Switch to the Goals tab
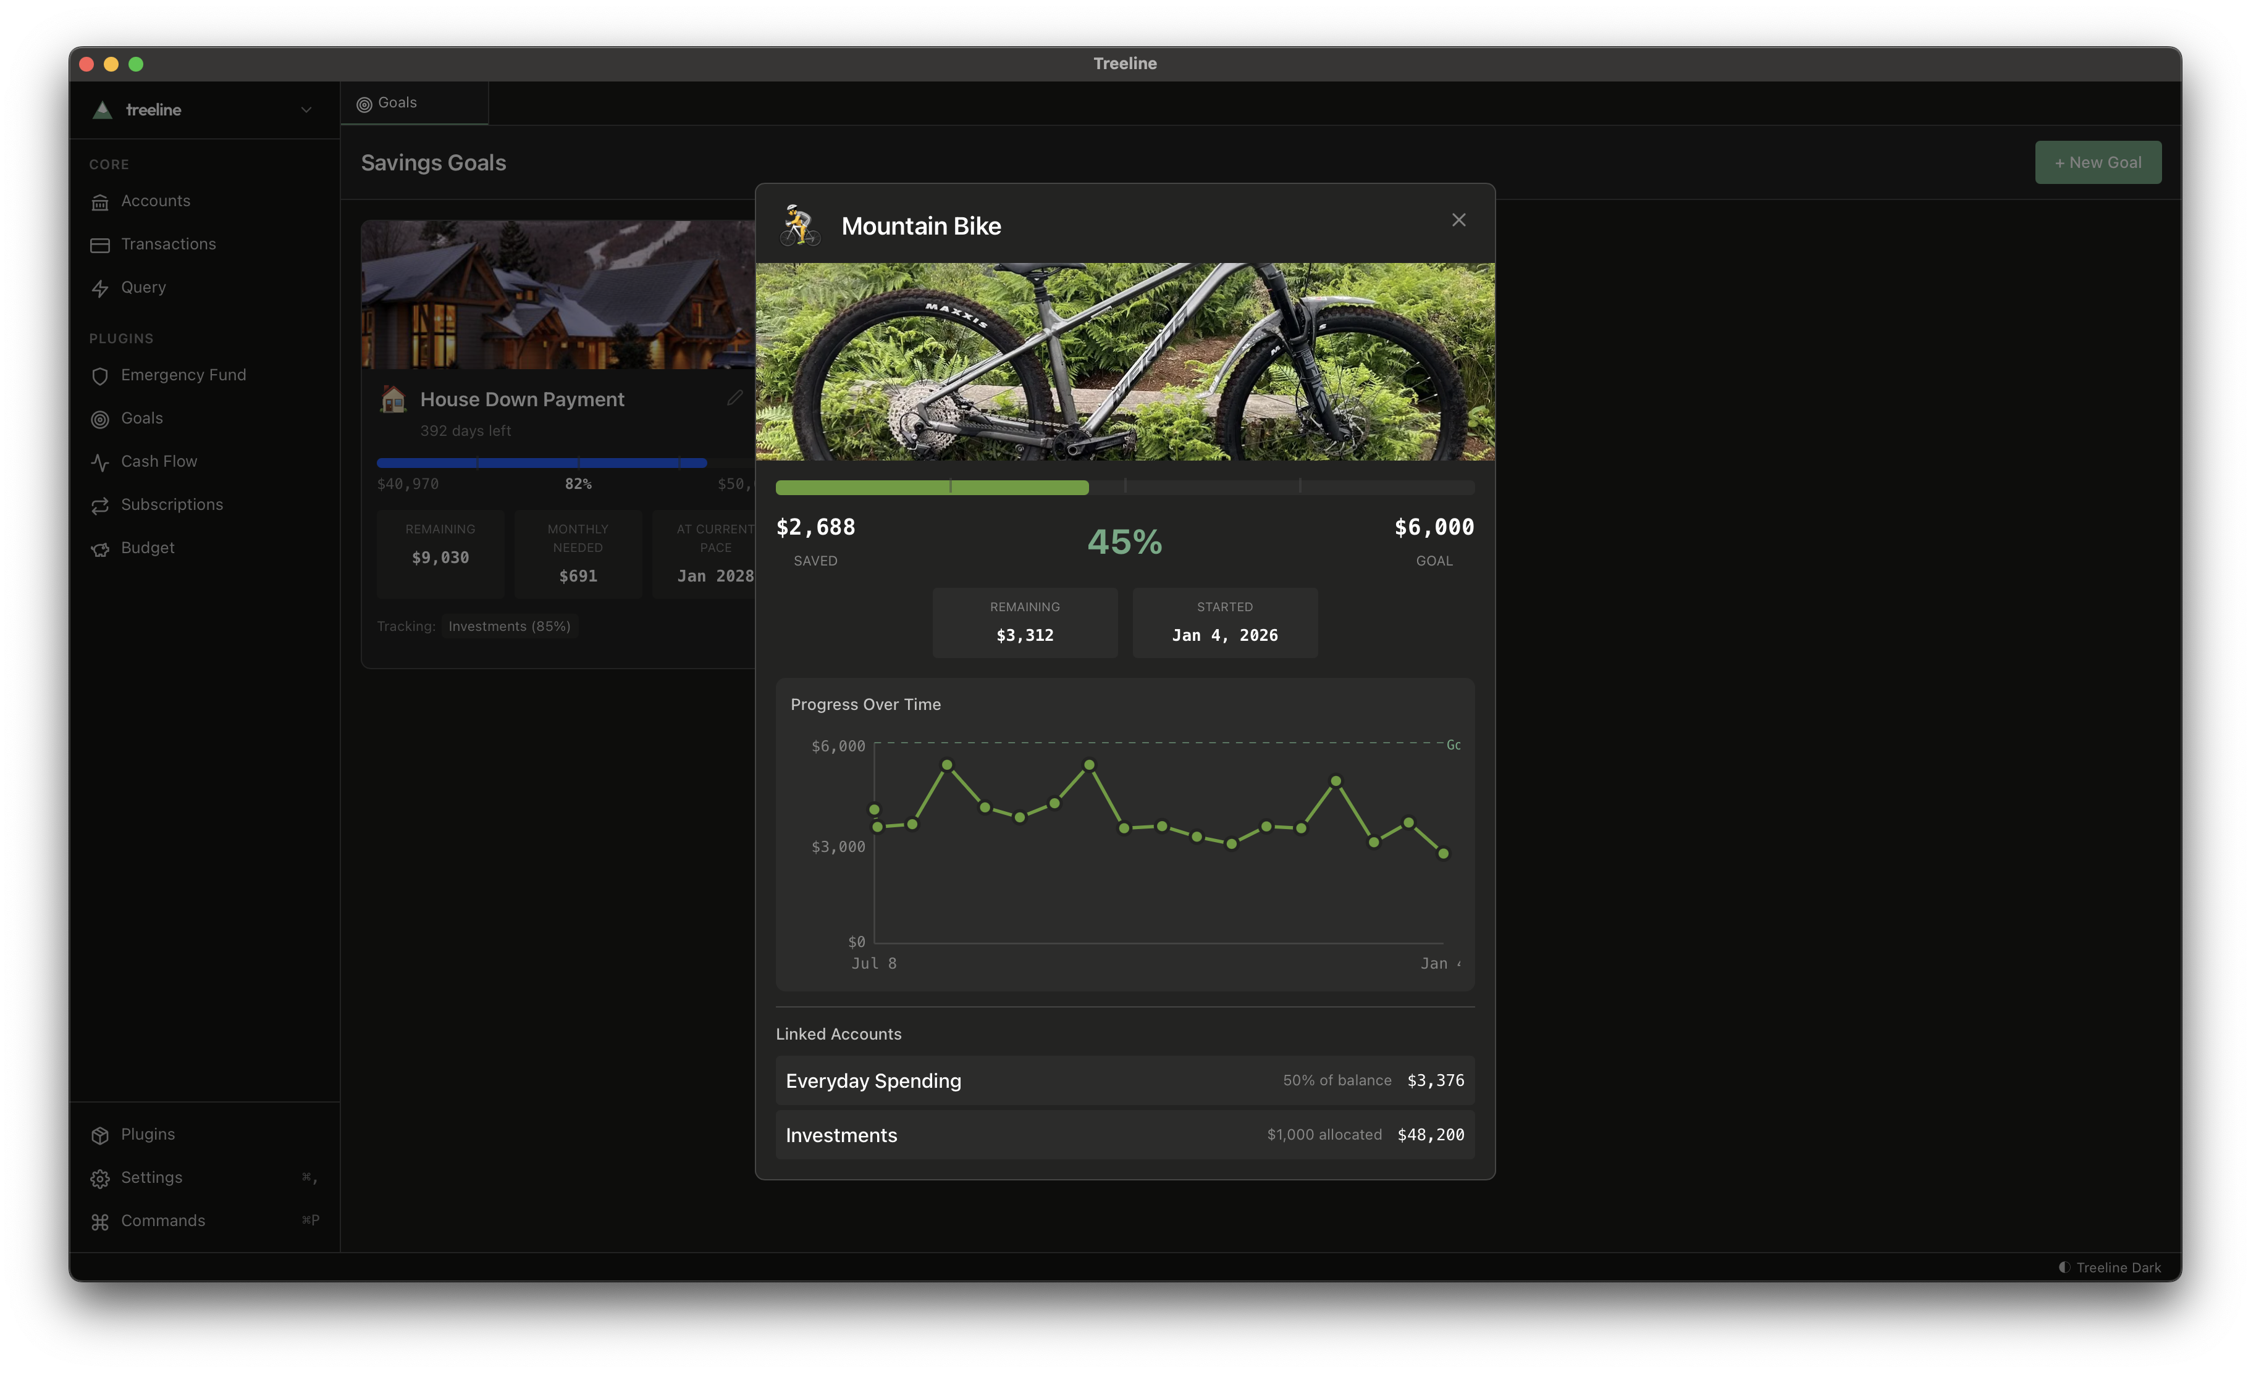 398,103
